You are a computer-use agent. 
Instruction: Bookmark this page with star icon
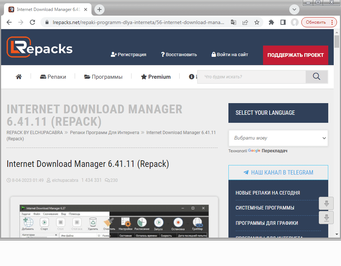[257, 22]
